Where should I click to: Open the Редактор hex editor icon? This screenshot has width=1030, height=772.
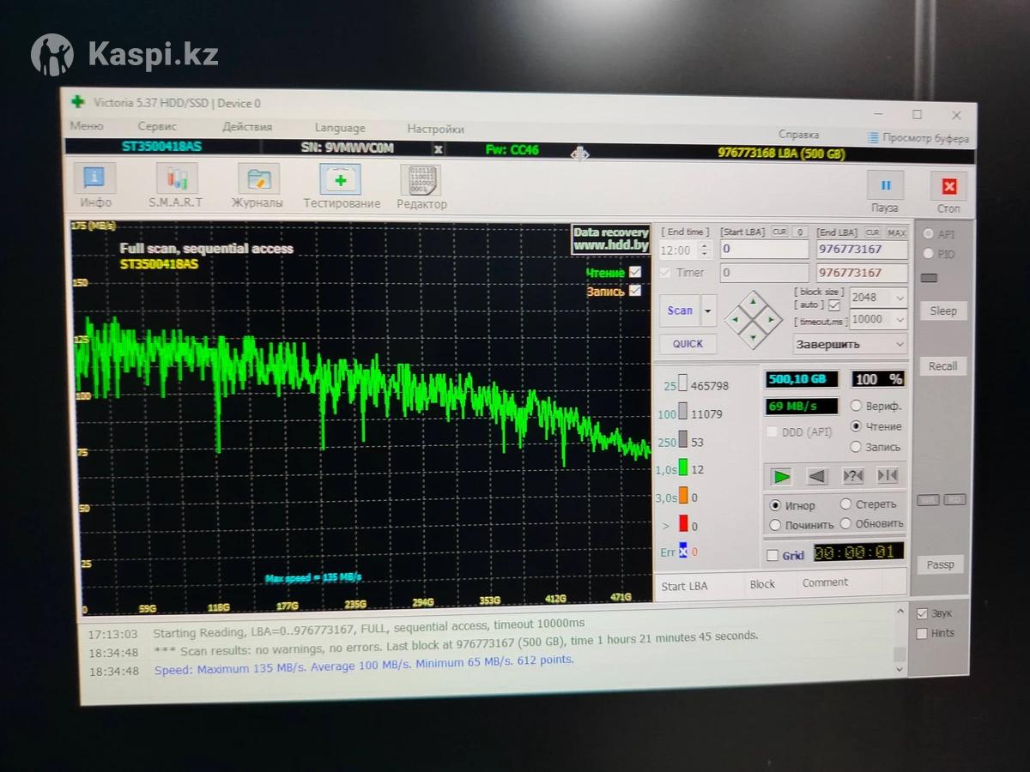[421, 181]
